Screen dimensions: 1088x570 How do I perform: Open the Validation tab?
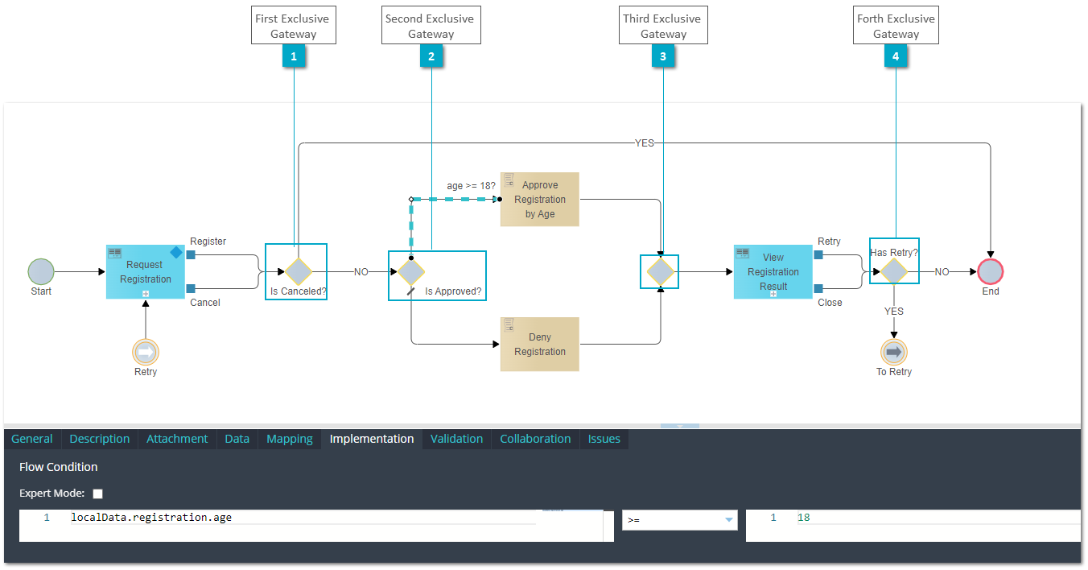tap(456, 439)
